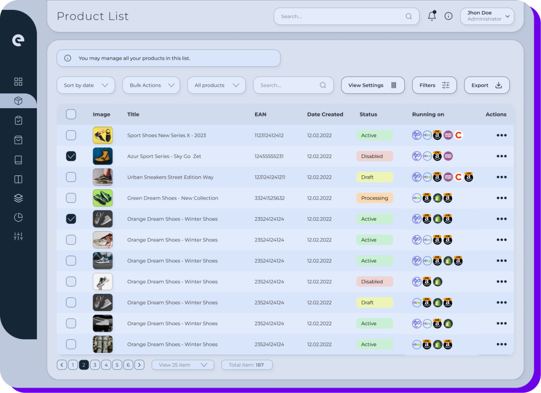Expand the Bulk Actions dropdown

151,85
